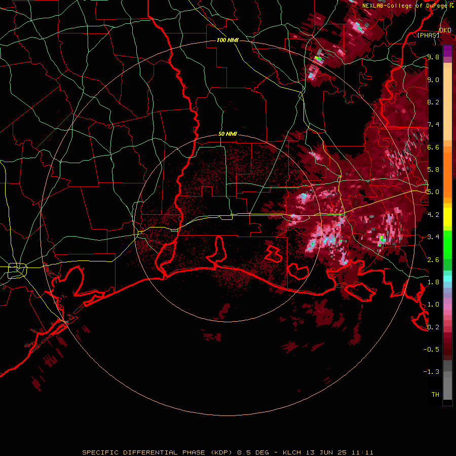Click the "-0.5" color scale value
This screenshot has width=456, height=456.
(431, 350)
